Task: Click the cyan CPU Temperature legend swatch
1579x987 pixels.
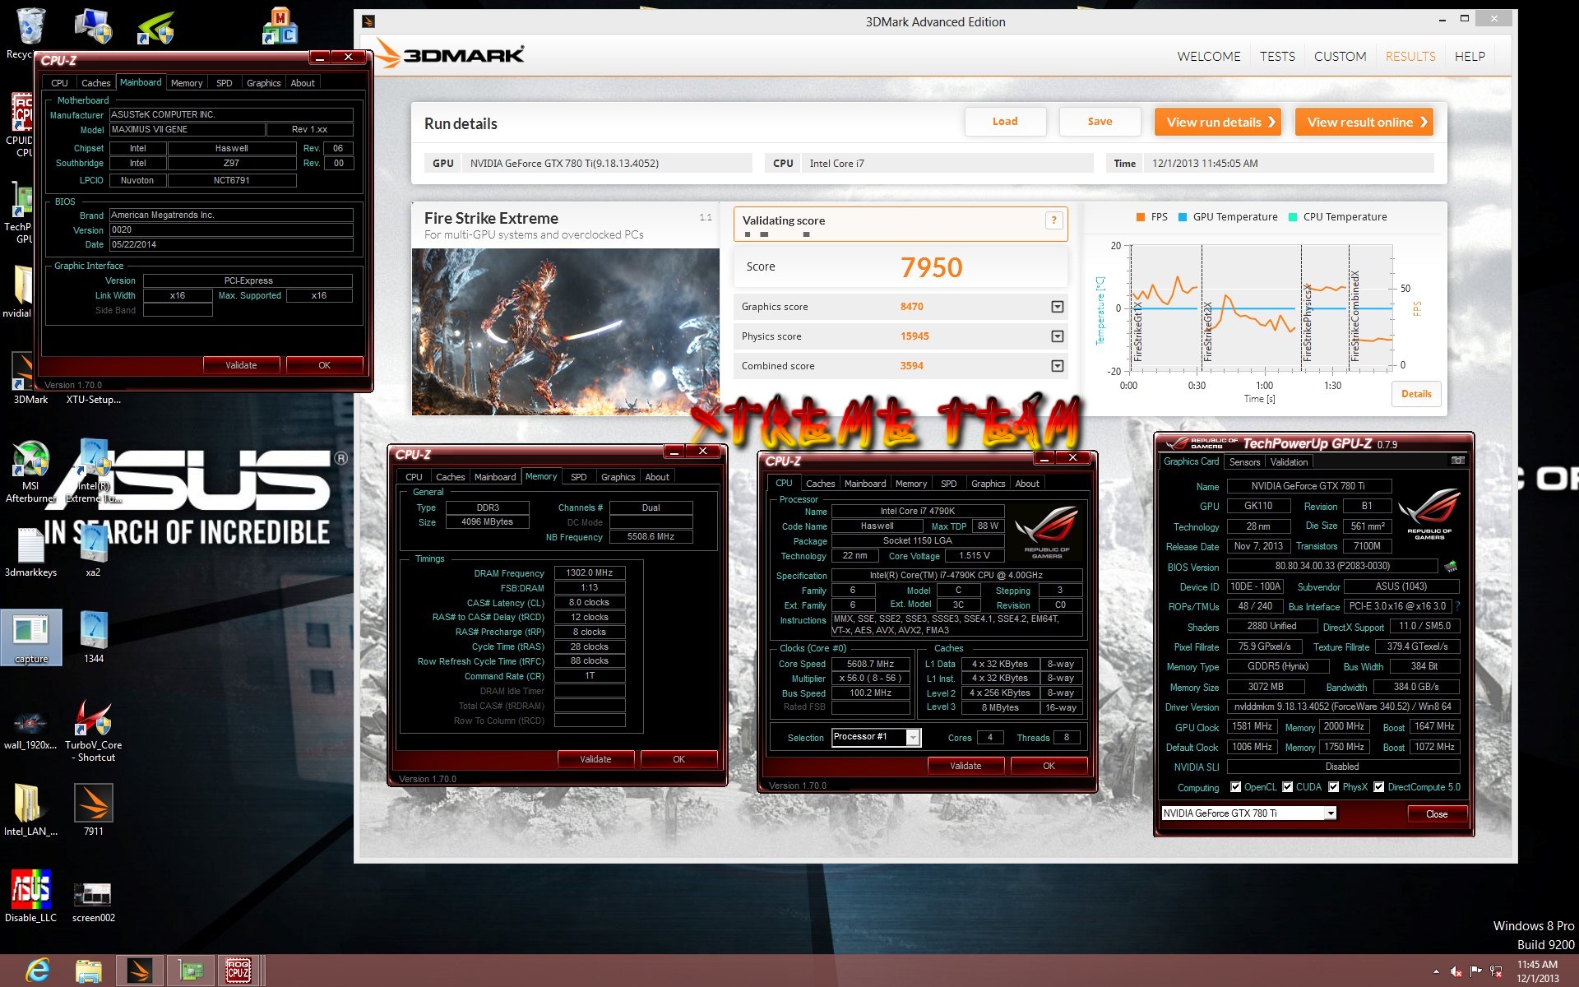Action: pyautogui.click(x=1293, y=217)
